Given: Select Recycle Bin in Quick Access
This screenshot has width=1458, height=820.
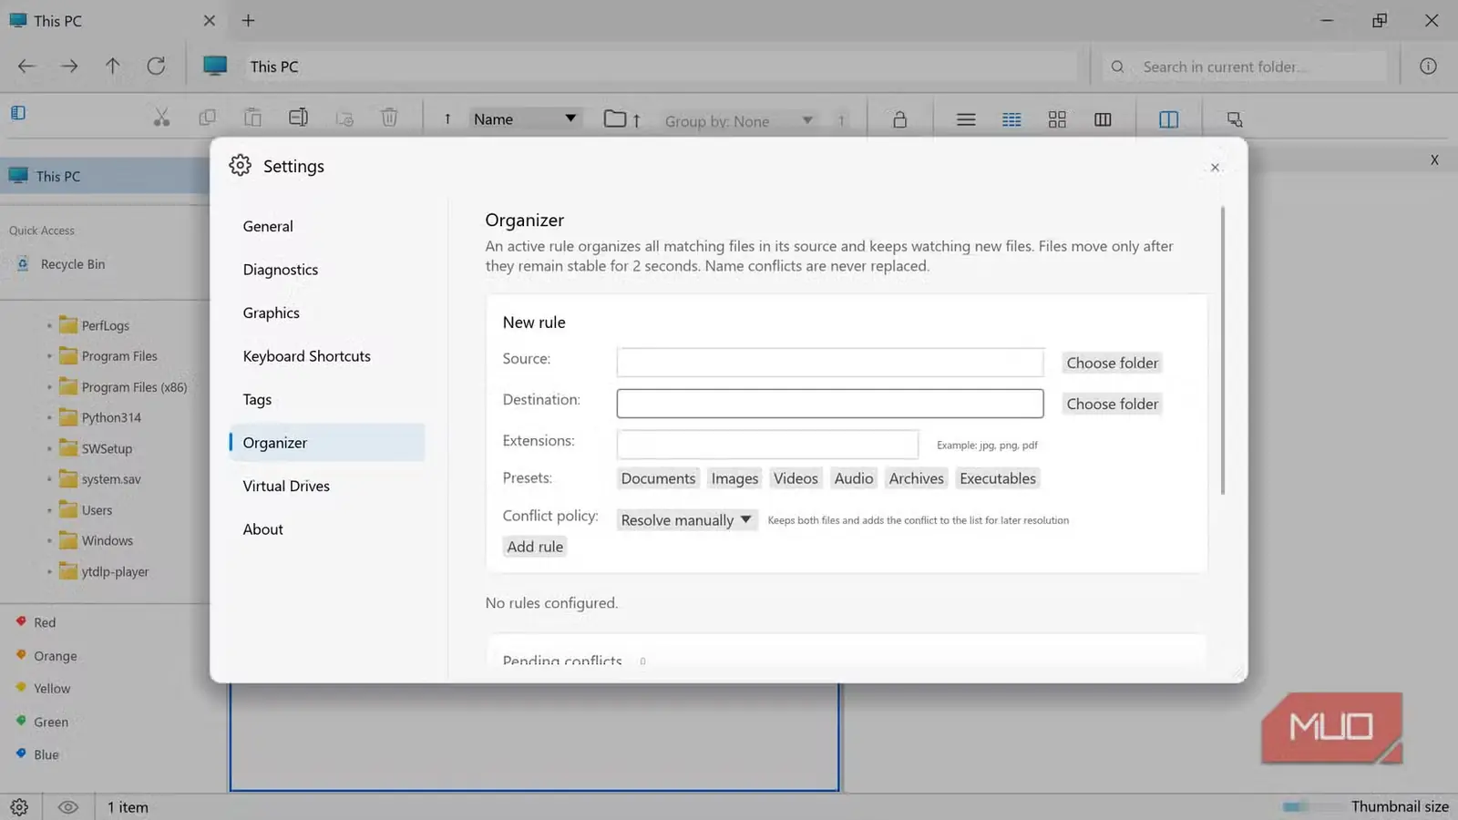Looking at the screenshot, I should click(x=73, y=264).
